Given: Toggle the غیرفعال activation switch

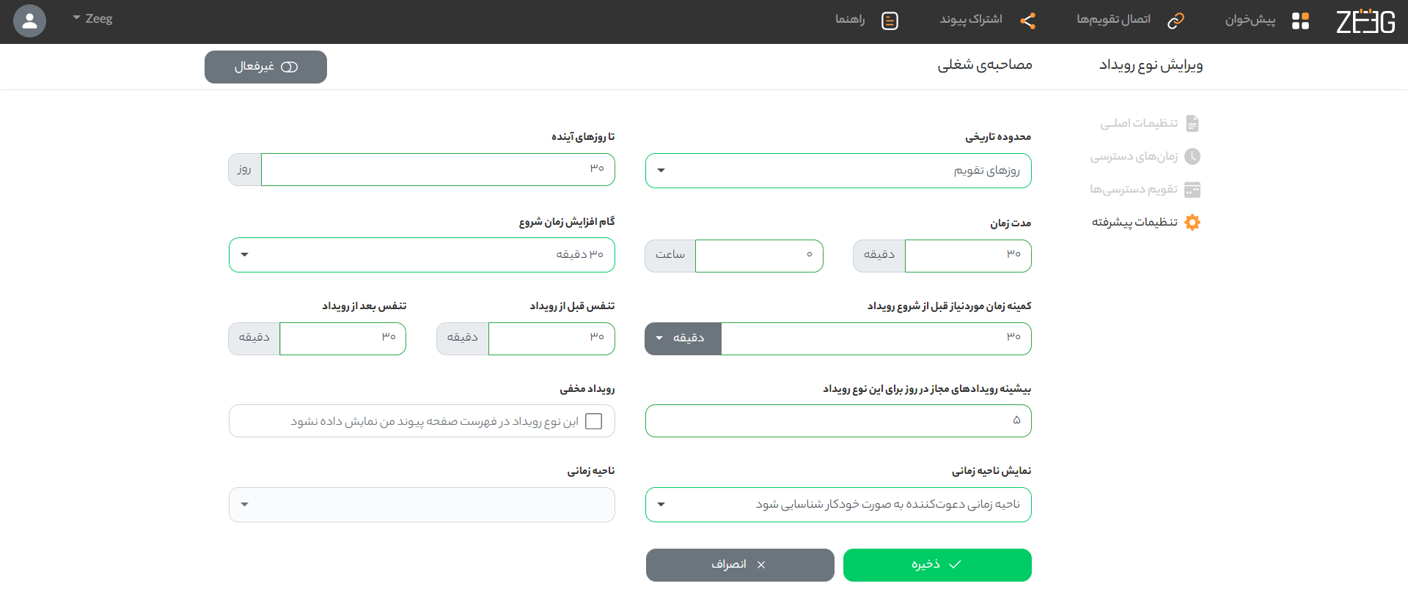Looking at the screenshot, I should tap(265, 67).
